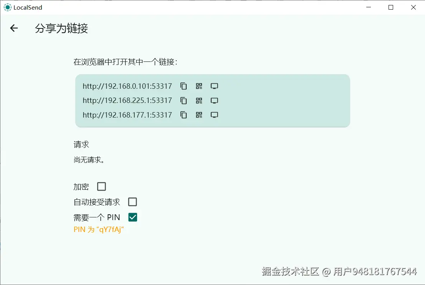Screen dimensions: 425x285
Task: Click the 在浏览器中打开其中一个链接 instruction text
Action: (x=125, y=62)
